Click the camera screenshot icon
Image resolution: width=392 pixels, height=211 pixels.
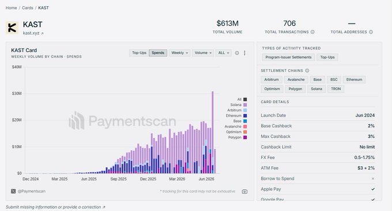pyautogui.click(x=244, y=191)
